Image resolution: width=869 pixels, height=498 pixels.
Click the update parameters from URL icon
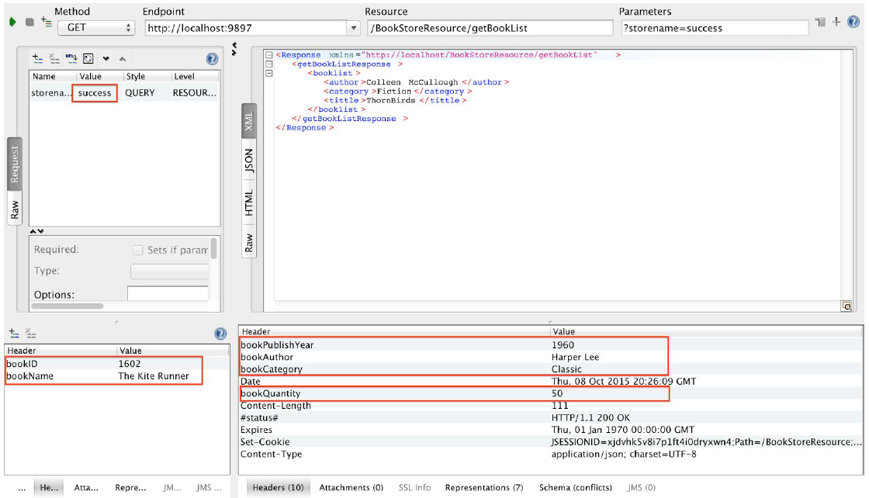pyautogui.click(x=71, y=58)
